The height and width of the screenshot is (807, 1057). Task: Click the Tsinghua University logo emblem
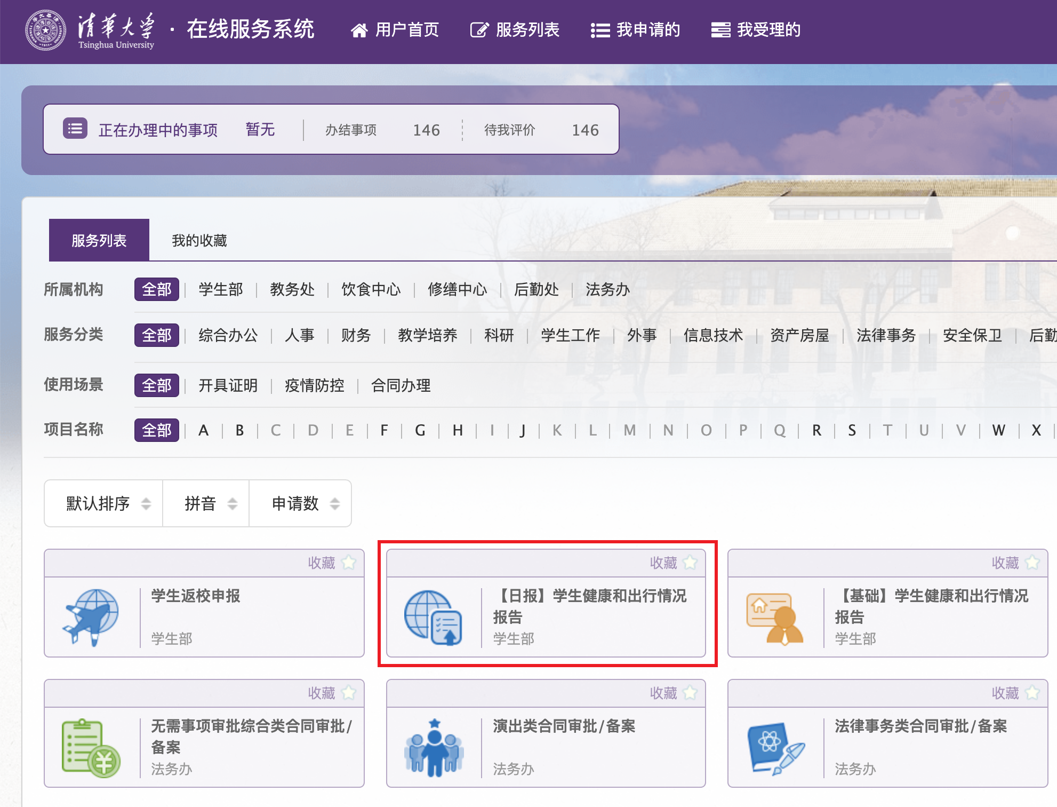46,30
